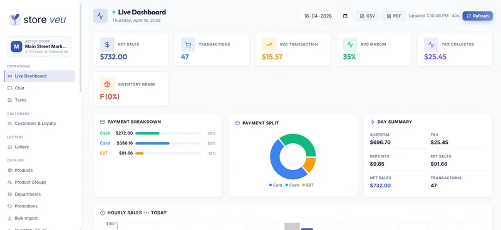Click the $9.85 deposits value
Viewport: 501px width, 230px height.
tap(377, 164)
